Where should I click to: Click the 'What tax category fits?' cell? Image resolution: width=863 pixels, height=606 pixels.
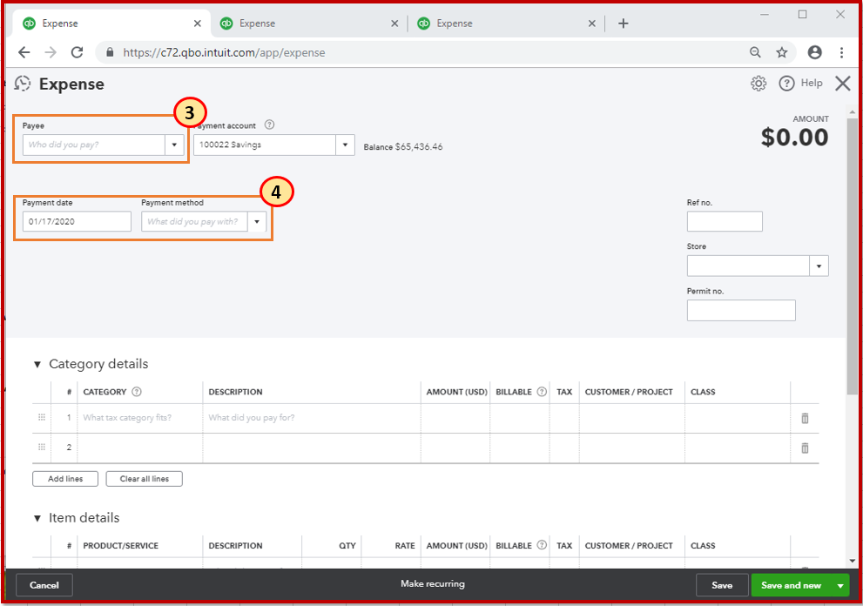140,418
